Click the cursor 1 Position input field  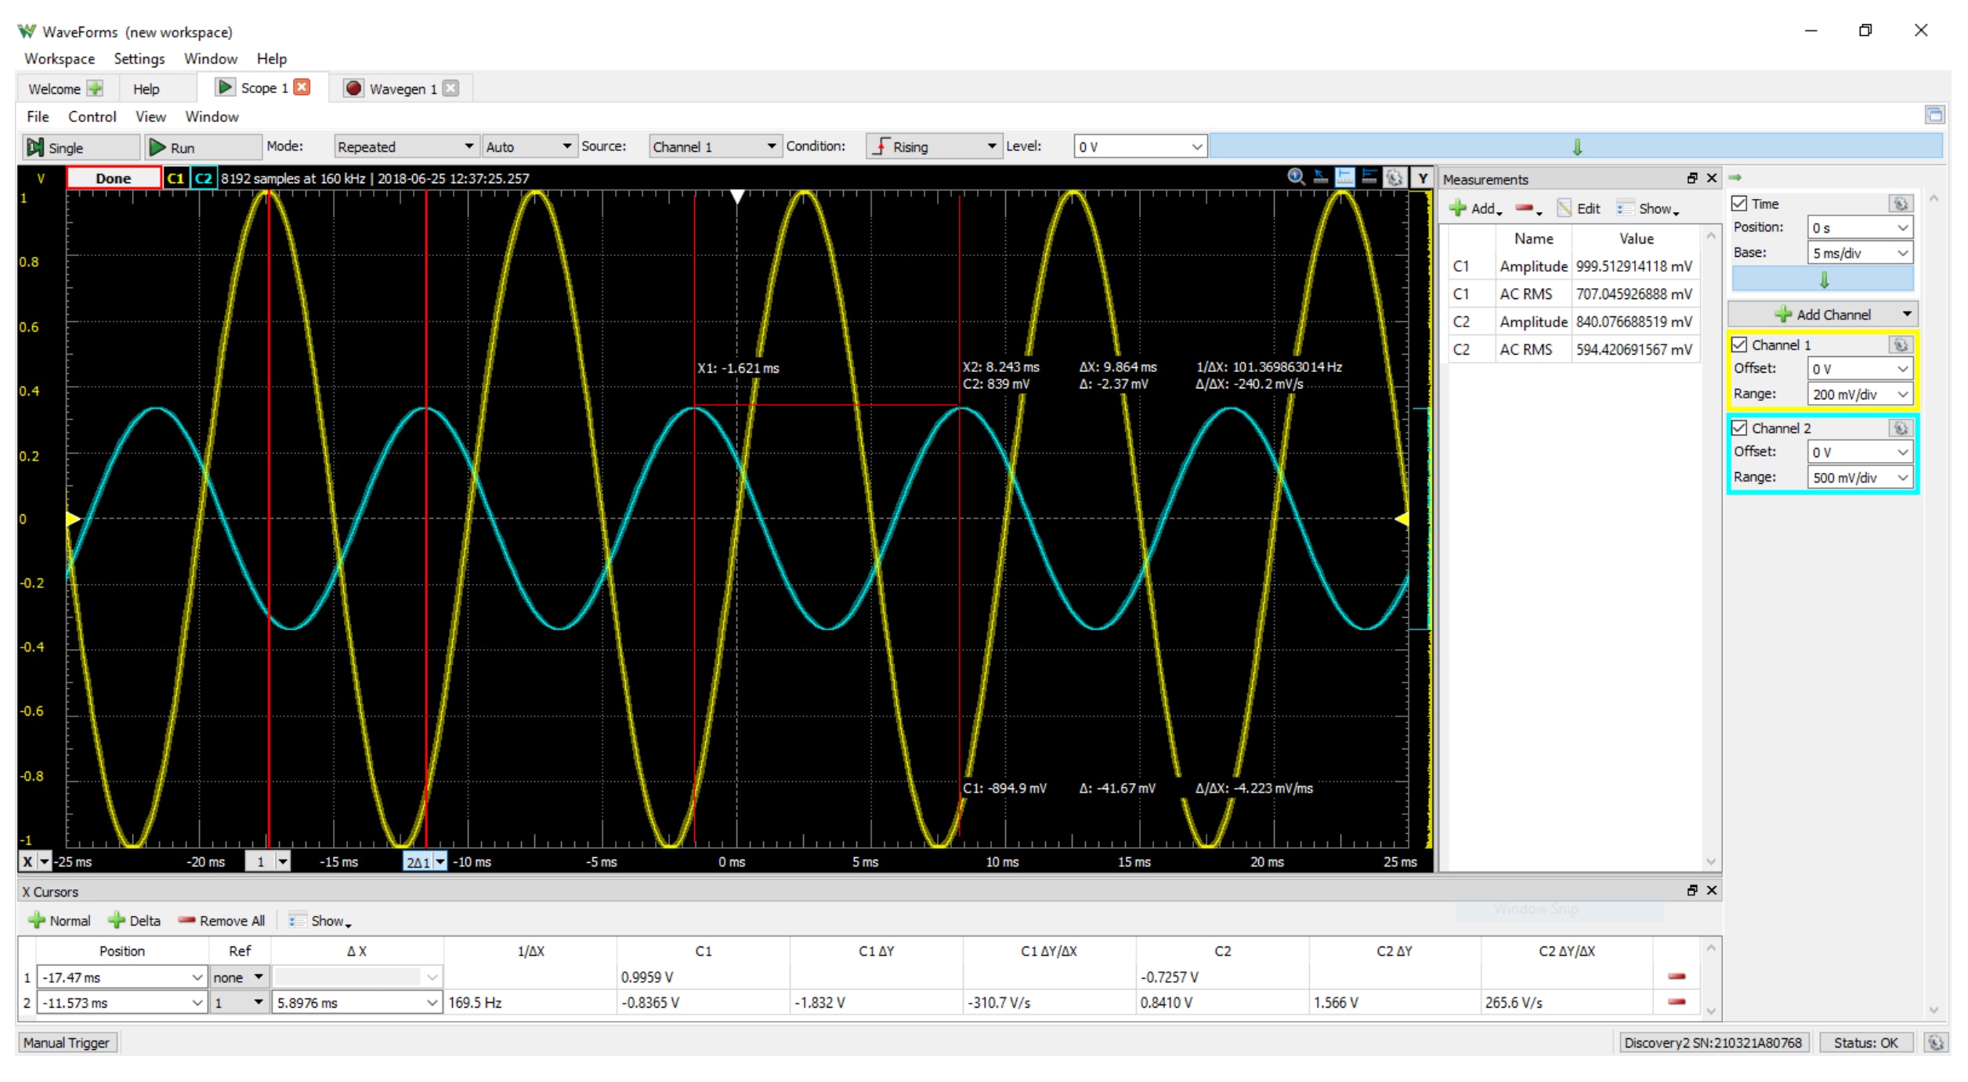(114, 977)
